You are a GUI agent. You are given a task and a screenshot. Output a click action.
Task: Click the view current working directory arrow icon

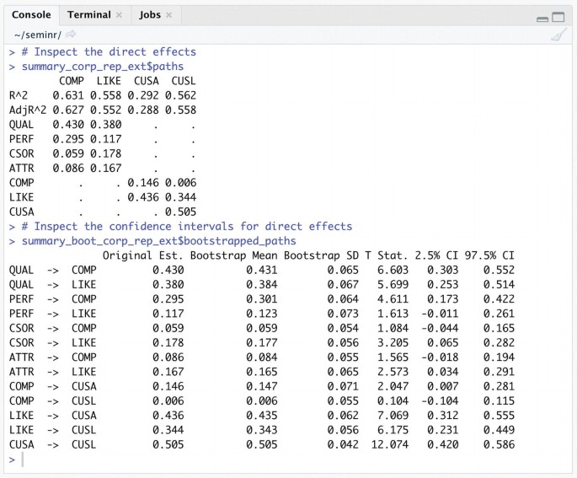[x=71, y=35]
